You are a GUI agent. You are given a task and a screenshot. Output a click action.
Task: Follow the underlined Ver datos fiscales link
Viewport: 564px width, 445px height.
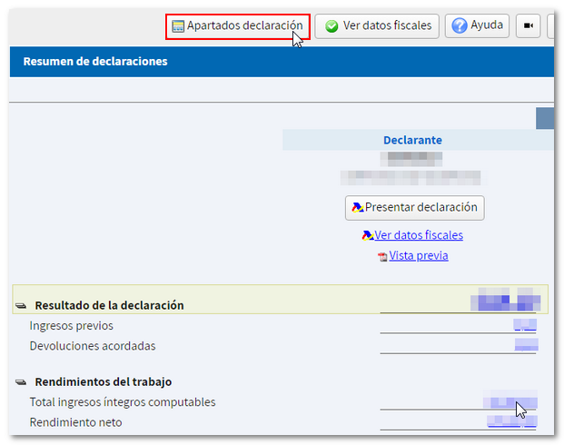pos(418,235)
